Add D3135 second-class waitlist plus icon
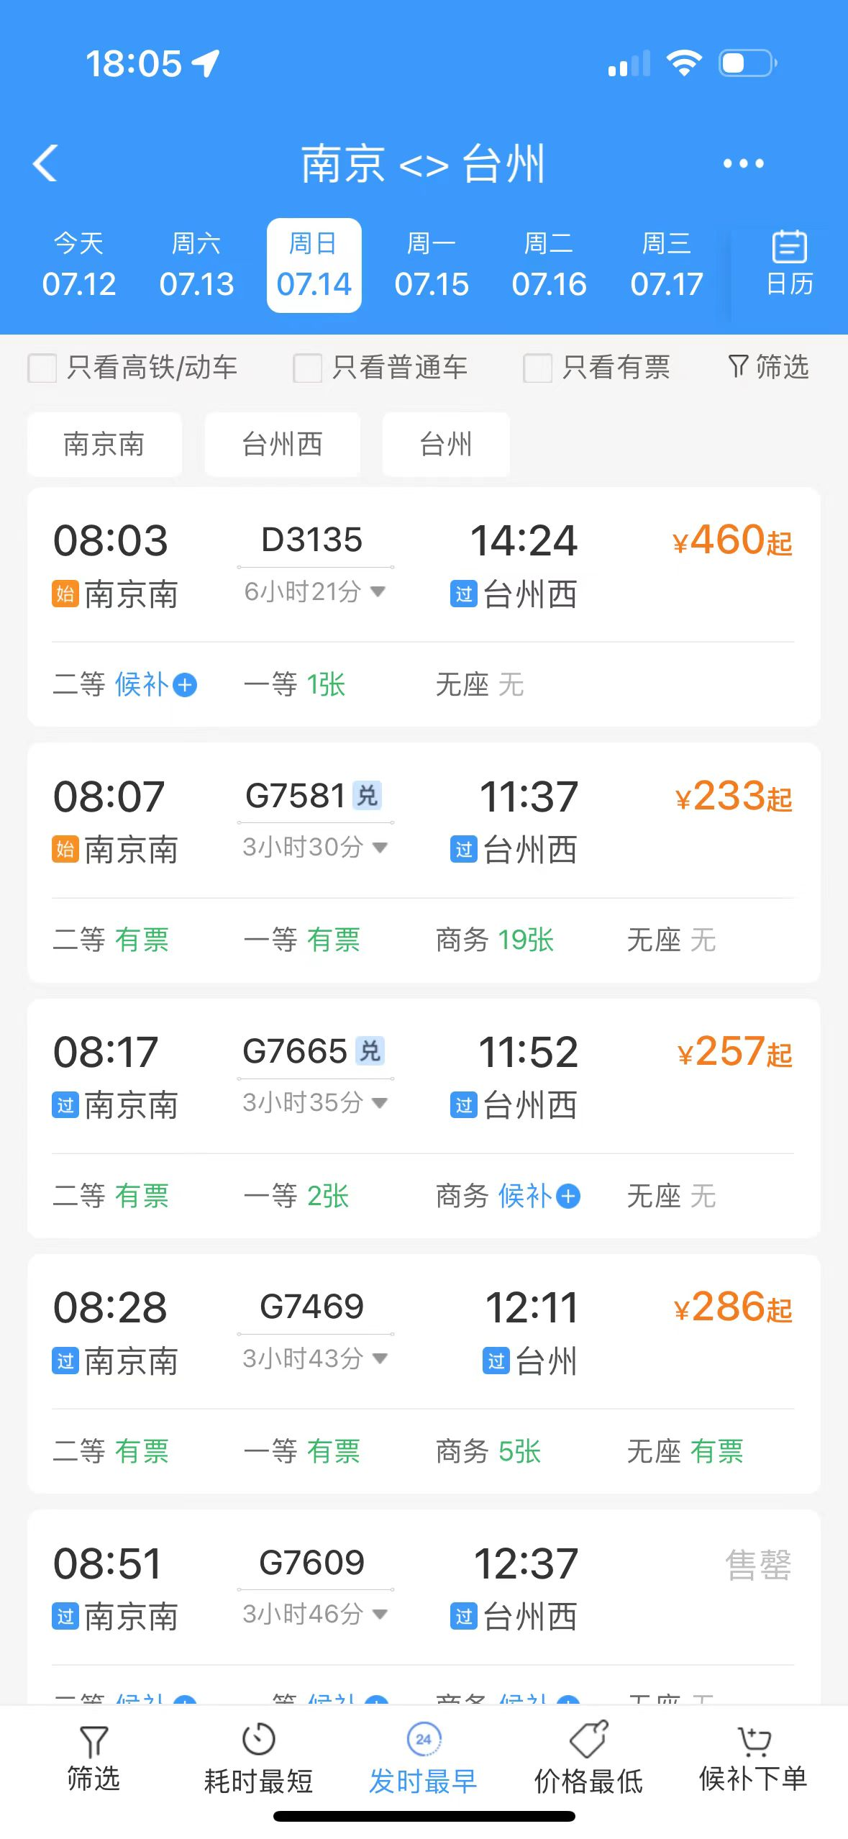This screenshot has width=848, height=1839. tap(186, 685)
